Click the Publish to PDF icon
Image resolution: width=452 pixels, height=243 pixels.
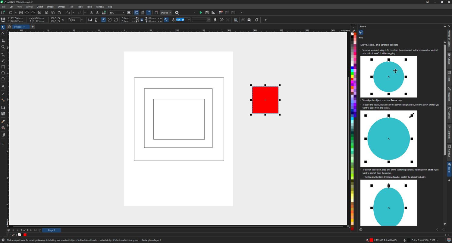pos(104,13)
